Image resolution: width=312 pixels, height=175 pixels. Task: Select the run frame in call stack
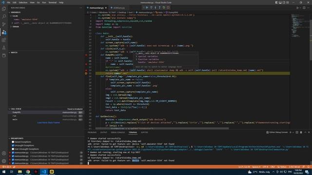click(x=46, y=116)
